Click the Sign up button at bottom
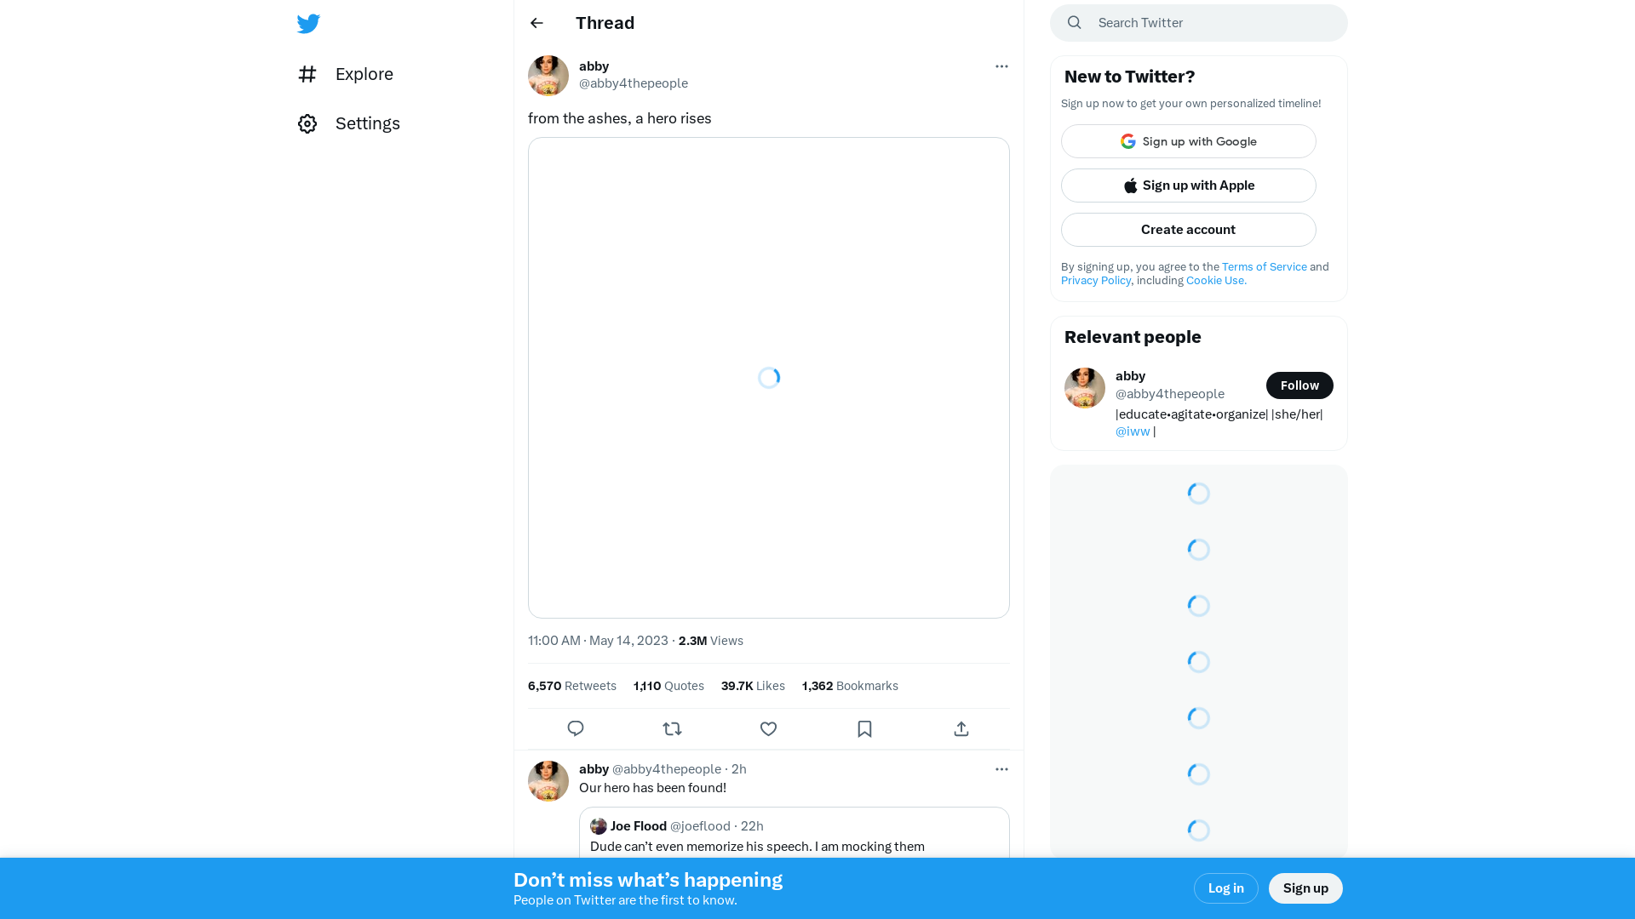The width and height of the screenshot is (1635, 919). pyautogui.click(x=1306, y=888)
